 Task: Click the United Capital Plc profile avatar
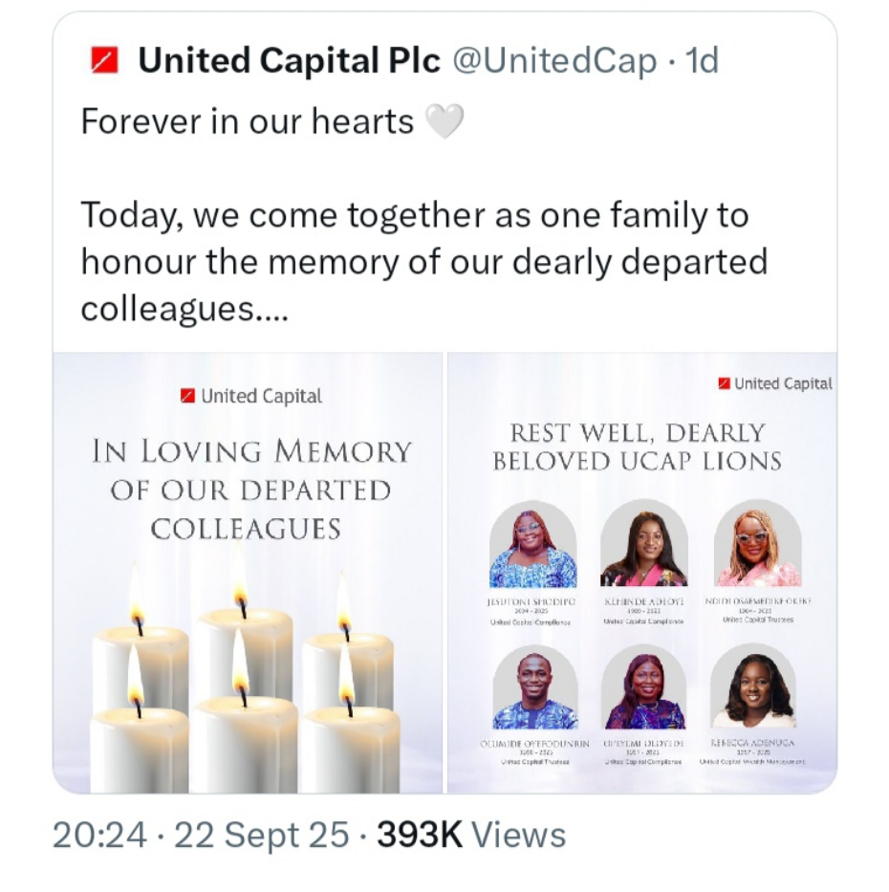[103, 62]
